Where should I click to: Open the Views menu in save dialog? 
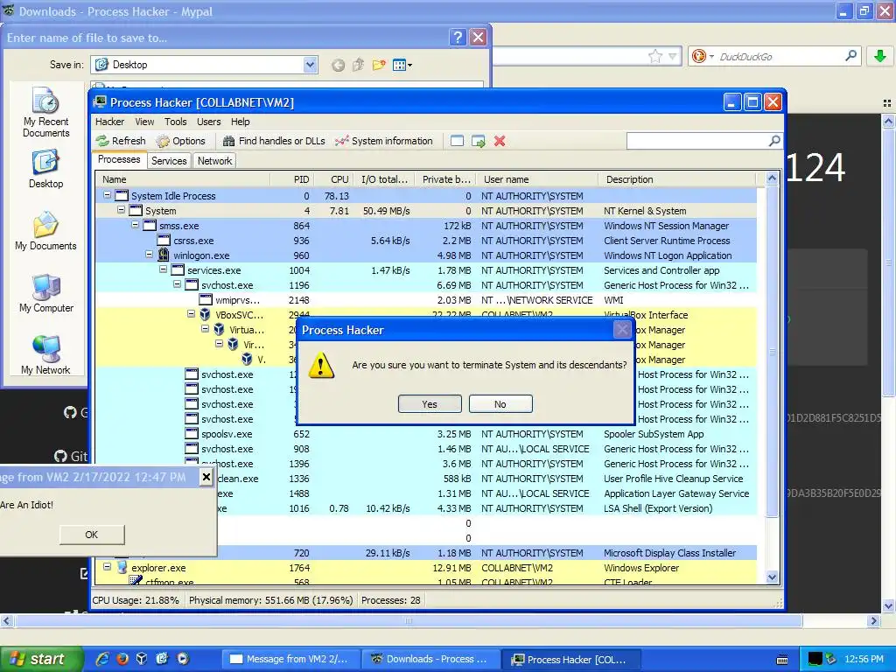coord(402,65)
